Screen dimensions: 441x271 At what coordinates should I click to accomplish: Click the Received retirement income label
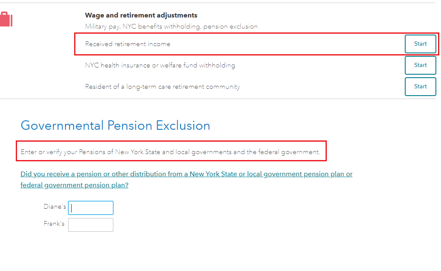[x=127, y=44]
